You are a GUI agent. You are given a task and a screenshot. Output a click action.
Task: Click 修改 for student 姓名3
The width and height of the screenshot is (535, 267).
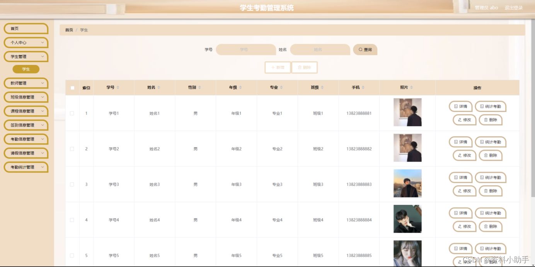point(464,191)
